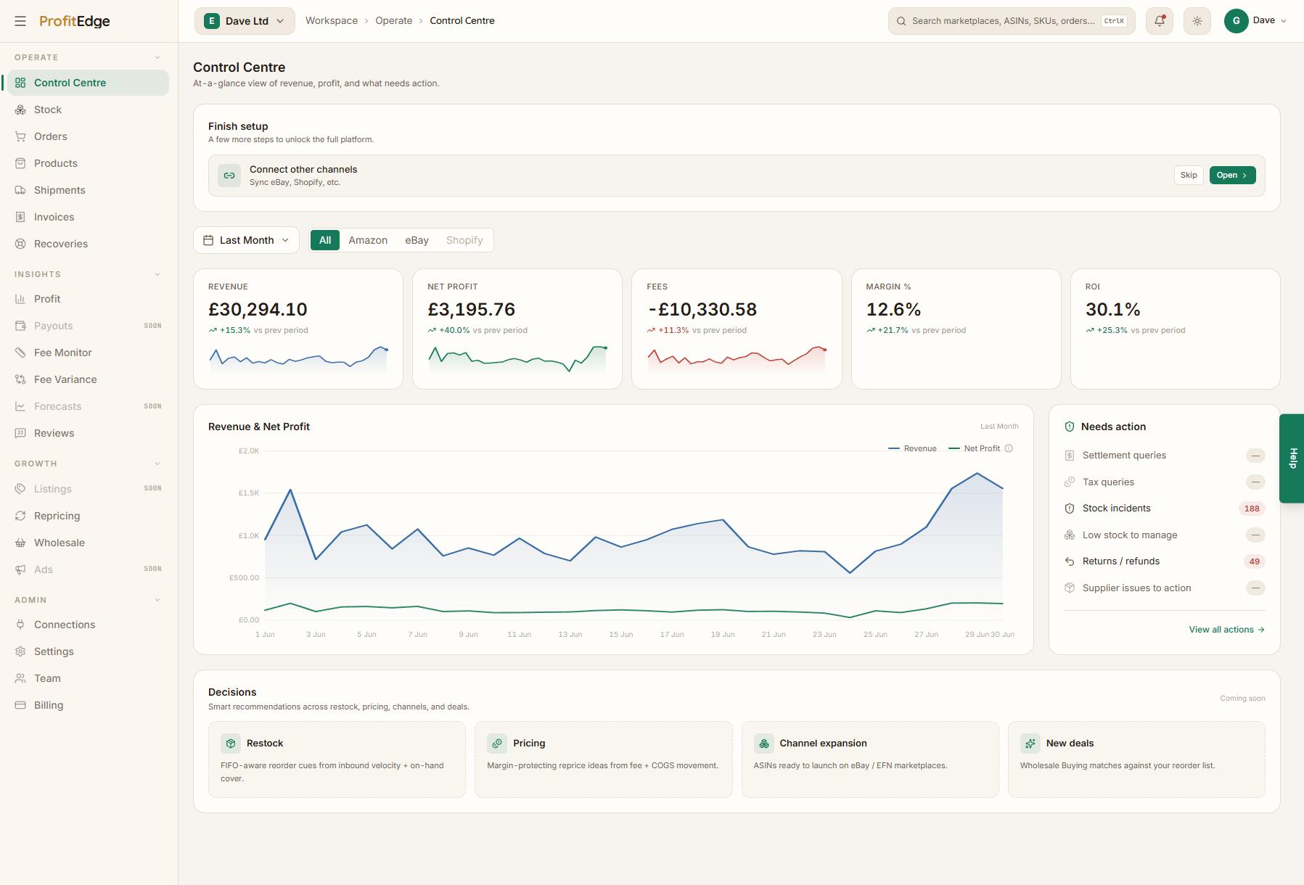The height and width of the screenshot is (885, 1304).
Task: Click the Channel expansion icon in Decisions
Action: coord(764,744)
